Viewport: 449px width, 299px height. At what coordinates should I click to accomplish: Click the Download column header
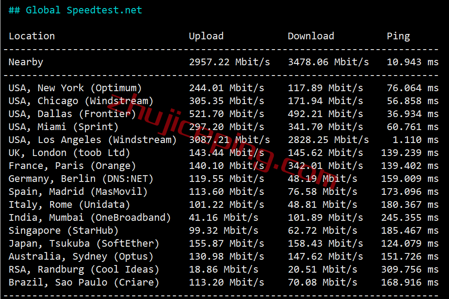coord(311,36)
